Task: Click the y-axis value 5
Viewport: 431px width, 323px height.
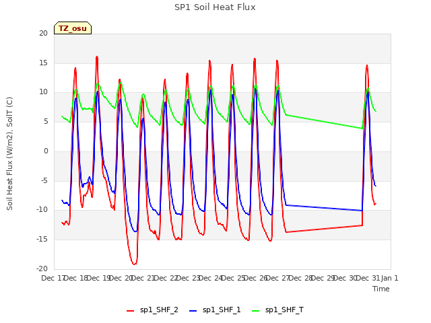Action: 46,122
